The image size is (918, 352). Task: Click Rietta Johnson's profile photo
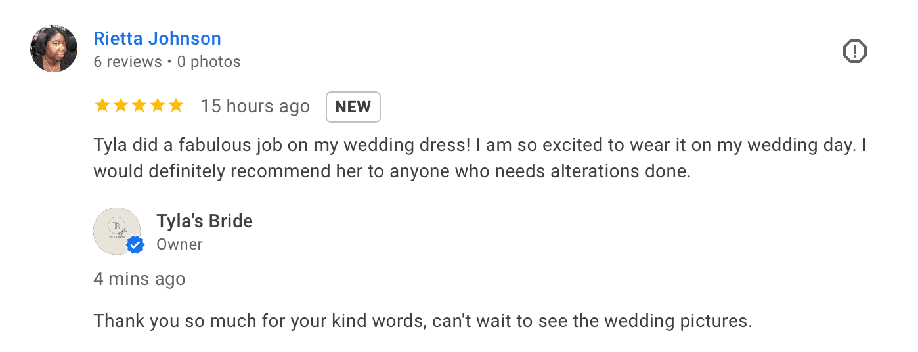coord(54,49)
